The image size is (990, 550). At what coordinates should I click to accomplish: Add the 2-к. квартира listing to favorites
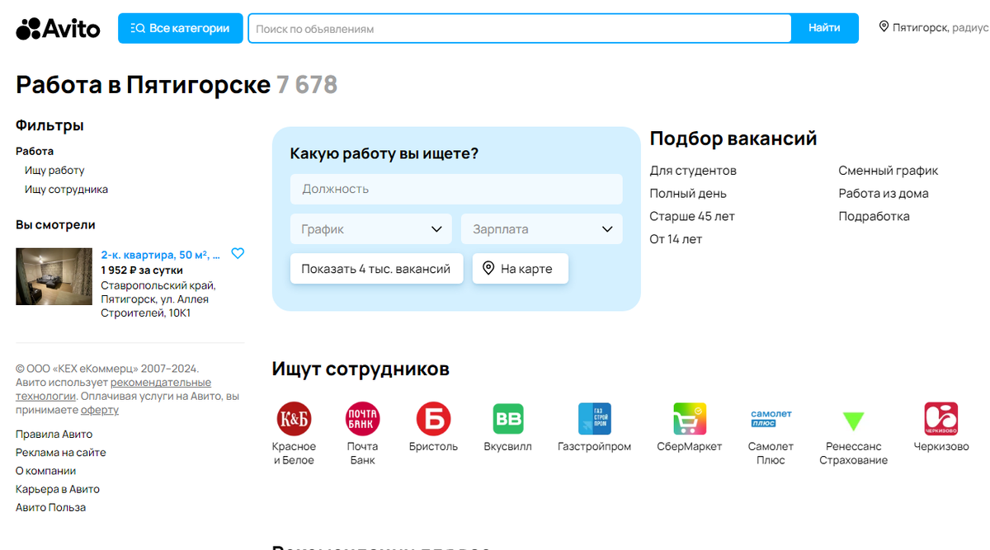click(x=238, y=254)
